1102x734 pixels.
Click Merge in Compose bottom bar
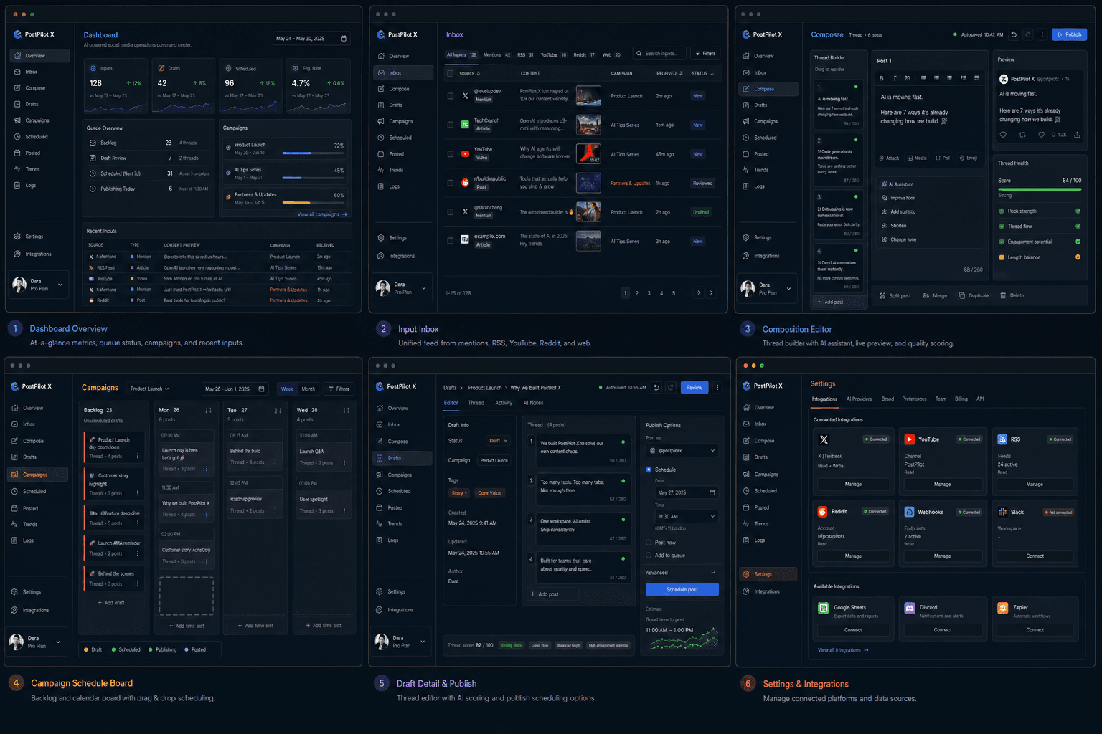[935, 295]
